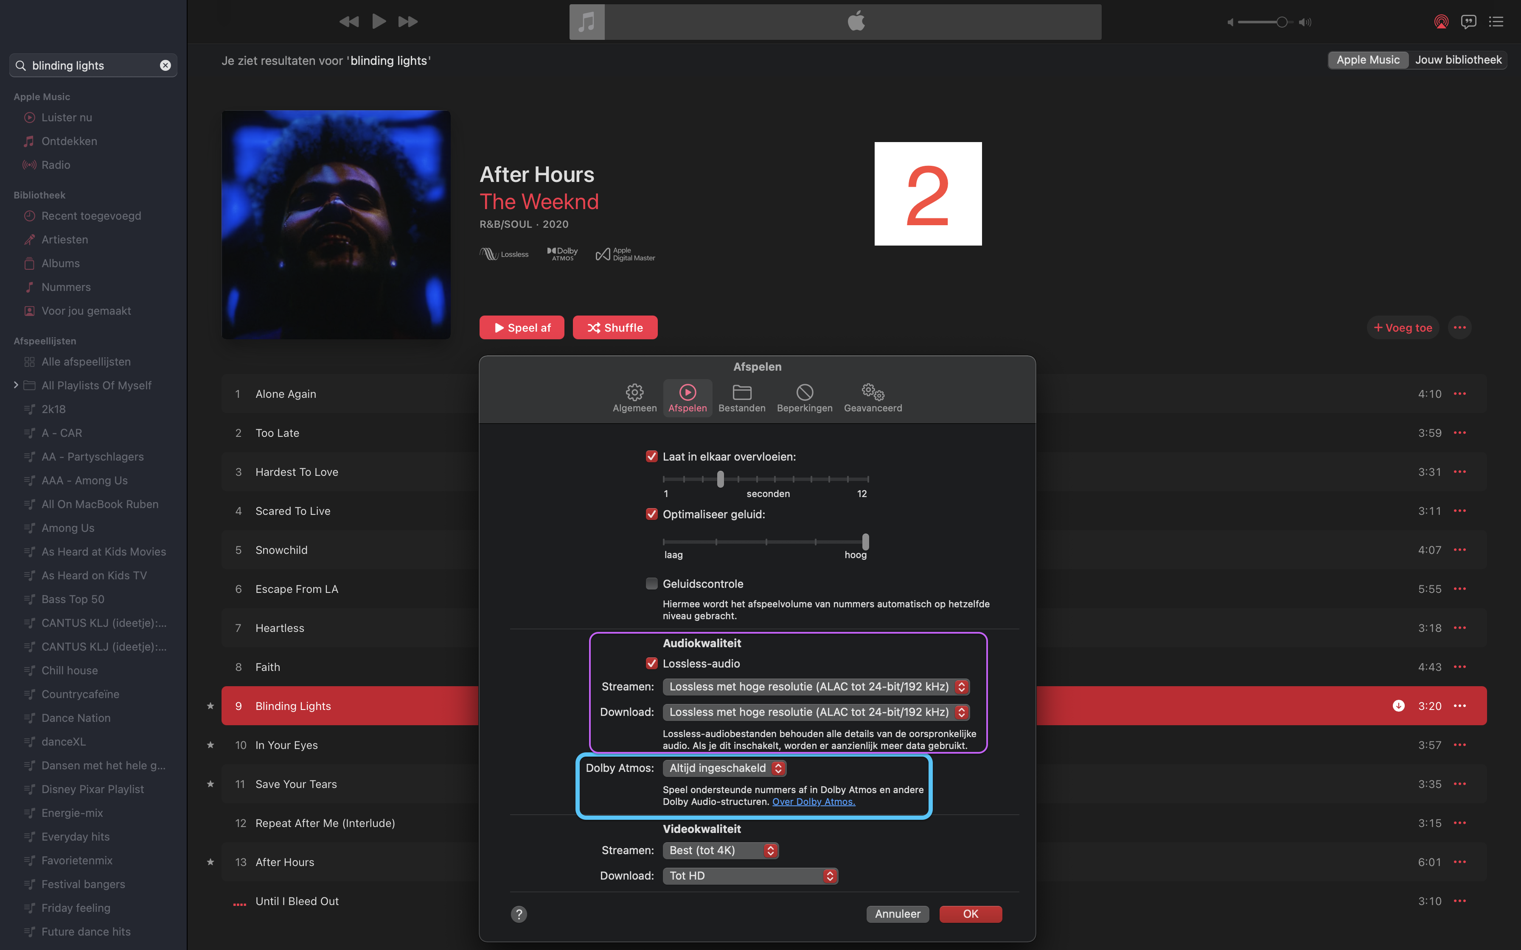Viewport: 1521px width, 950px height.
Task: Toggle the Lossless-audio checkbox
Action: (x=652, y=663)
